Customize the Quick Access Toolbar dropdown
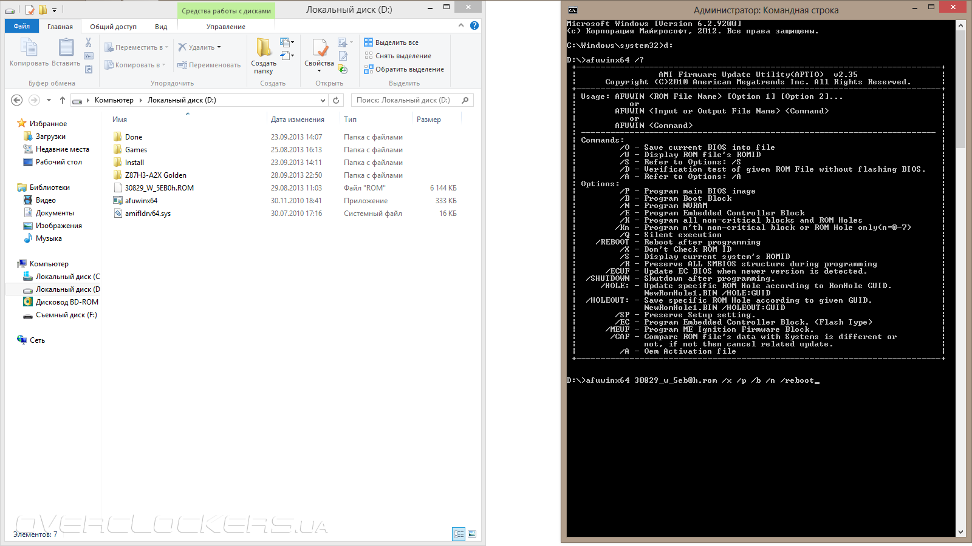 coord(54,10)
